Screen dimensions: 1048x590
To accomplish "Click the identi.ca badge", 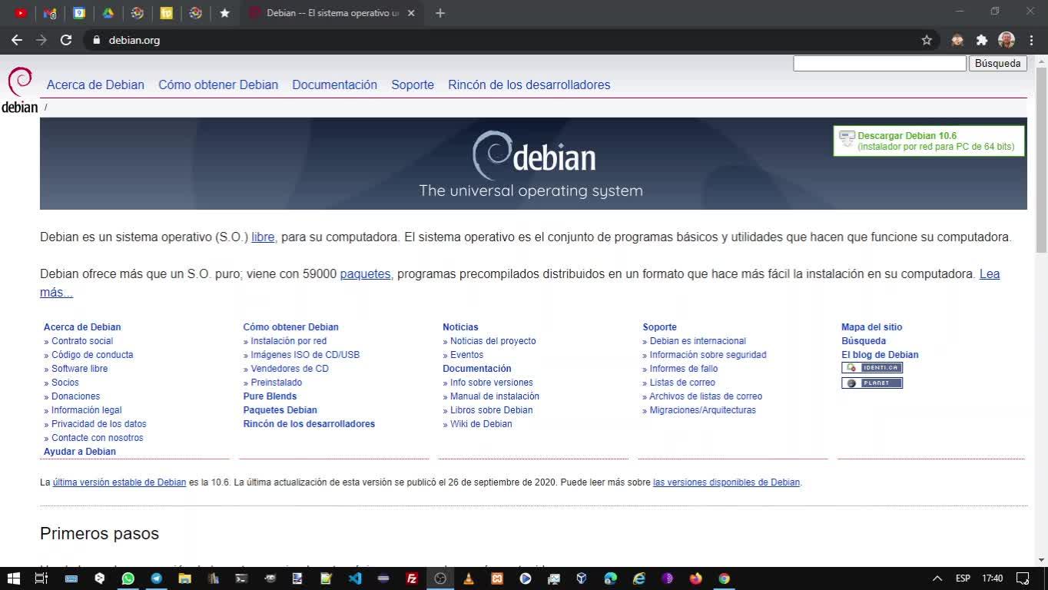I will click(x=872, y=368).
